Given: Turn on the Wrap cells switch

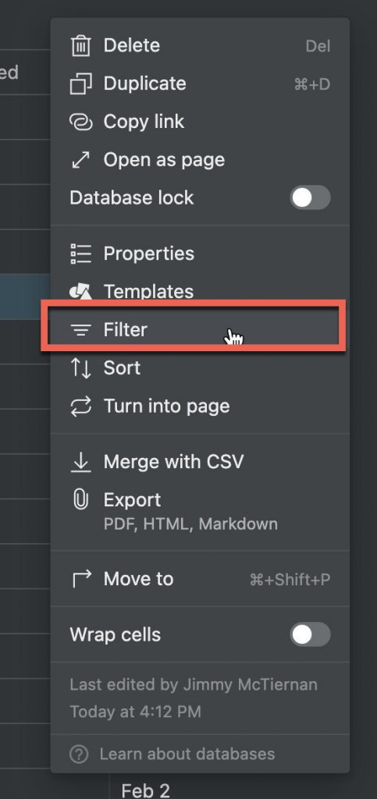Looking at the screenshot, I should (310, 634).
